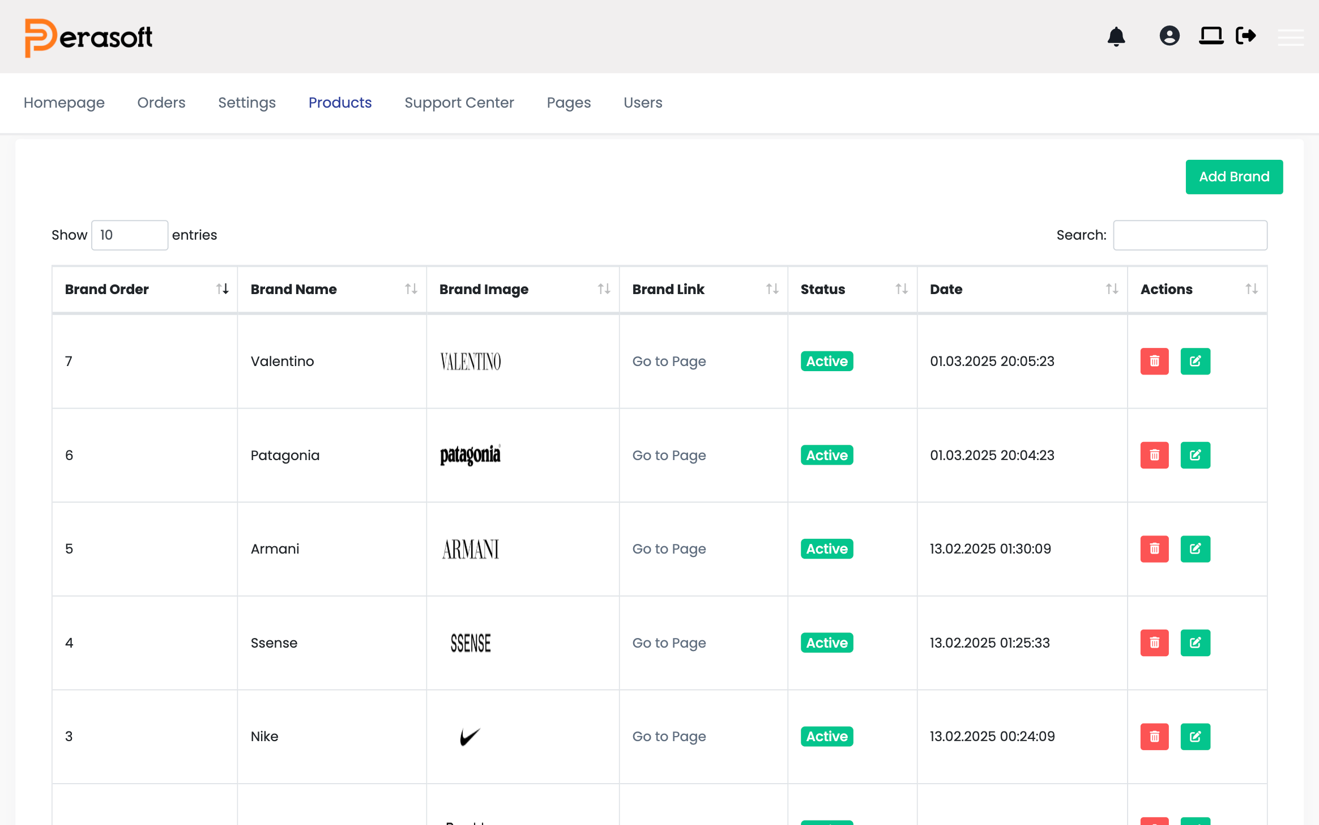Open the Show entries count dropdown
The width and height of the screenshot is (1319, 825).
pyautogui.click(x=130, y=235)
